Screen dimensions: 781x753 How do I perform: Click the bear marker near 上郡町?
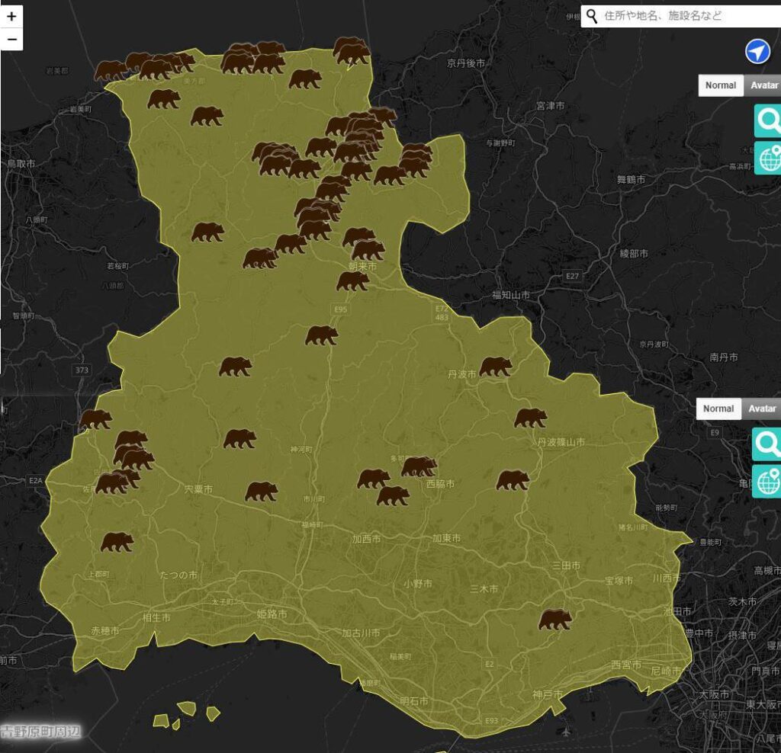pyautogui.click(x=117, y=542)
